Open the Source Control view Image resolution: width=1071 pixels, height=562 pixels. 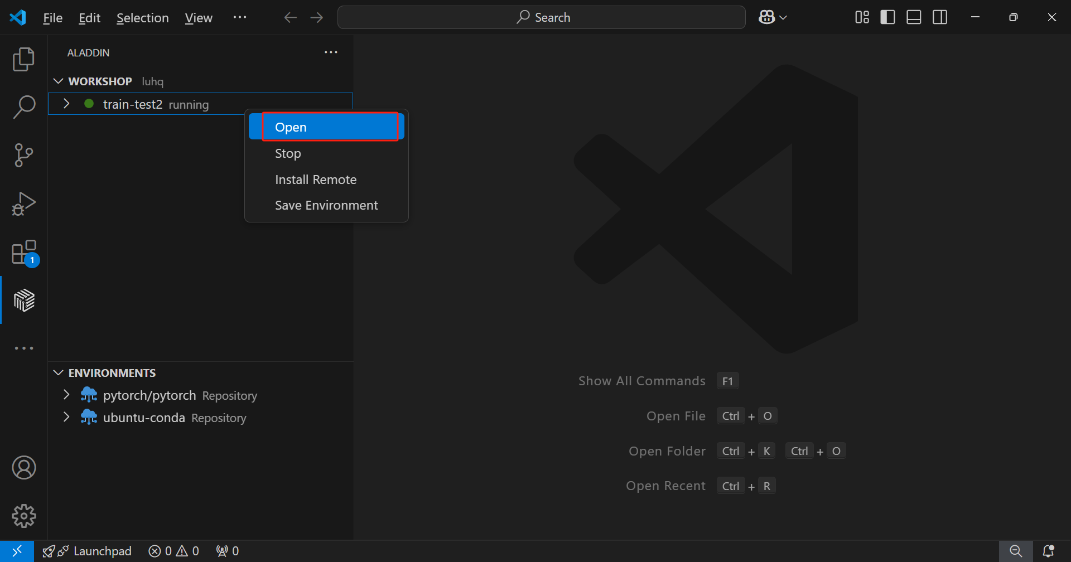(x=23, y=155)
